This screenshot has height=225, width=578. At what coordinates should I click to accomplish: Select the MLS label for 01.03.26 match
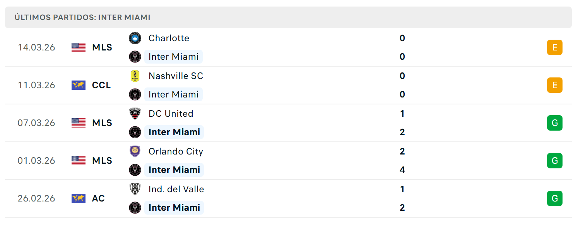(x=102, y=161)
